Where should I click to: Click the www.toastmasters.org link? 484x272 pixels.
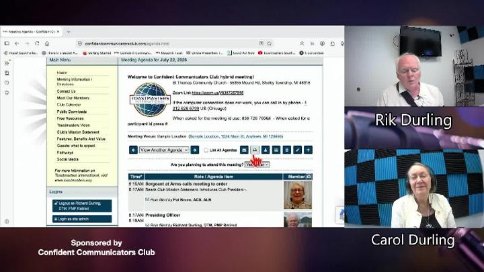pos(73,181)
